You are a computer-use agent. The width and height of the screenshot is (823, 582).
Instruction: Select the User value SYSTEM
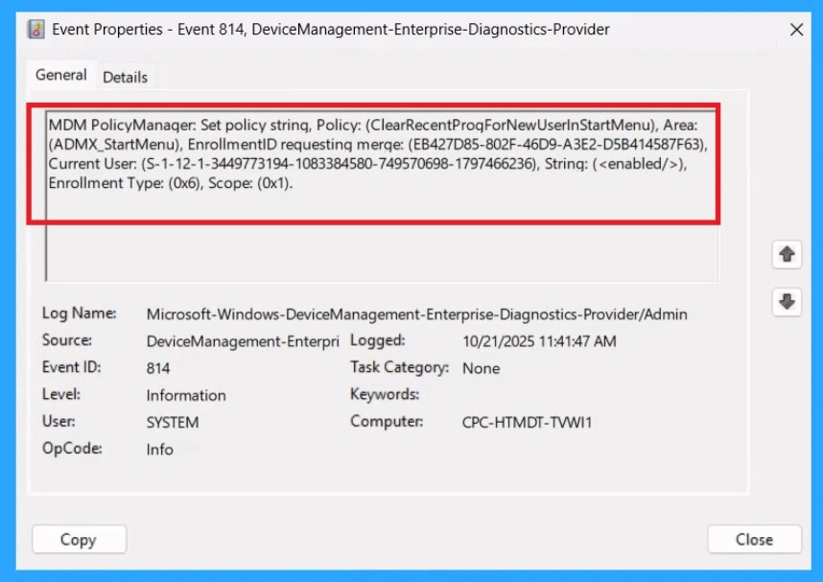(173, 422)
